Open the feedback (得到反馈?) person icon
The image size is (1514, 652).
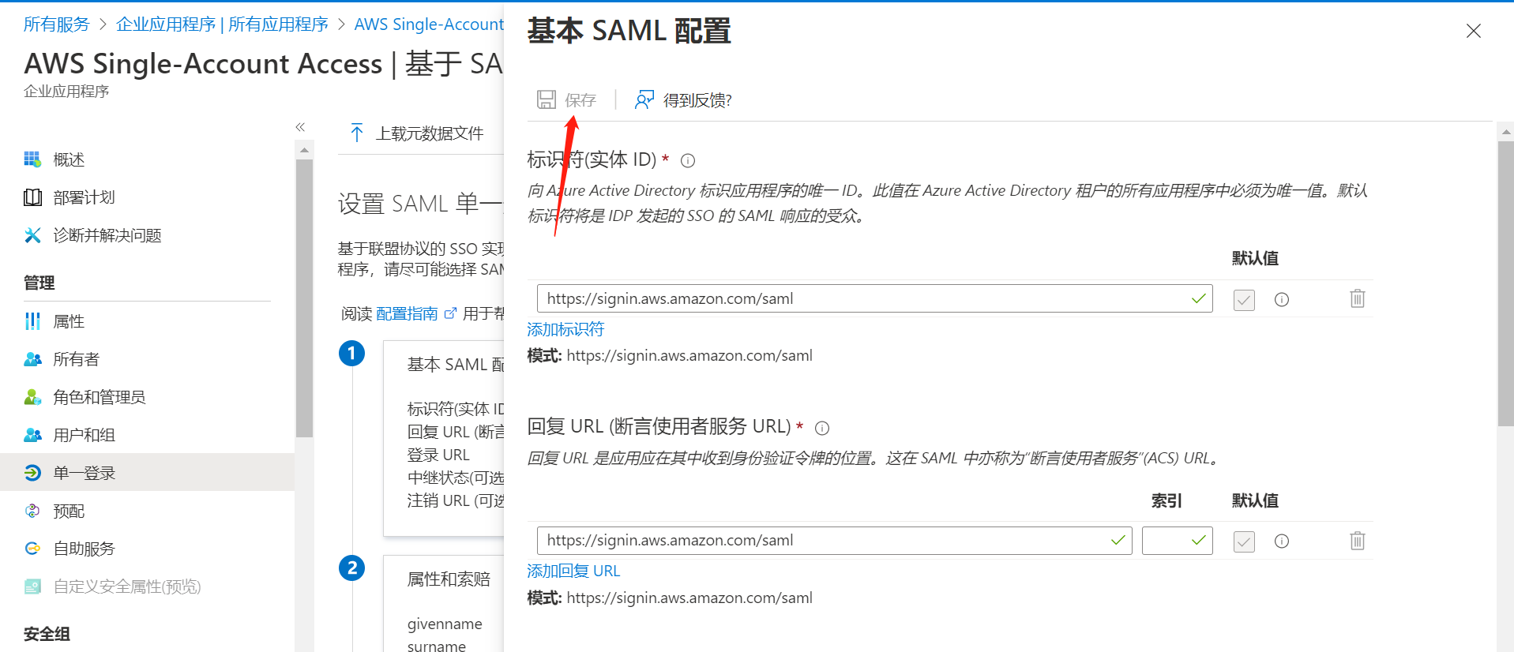tap(644, 99)
